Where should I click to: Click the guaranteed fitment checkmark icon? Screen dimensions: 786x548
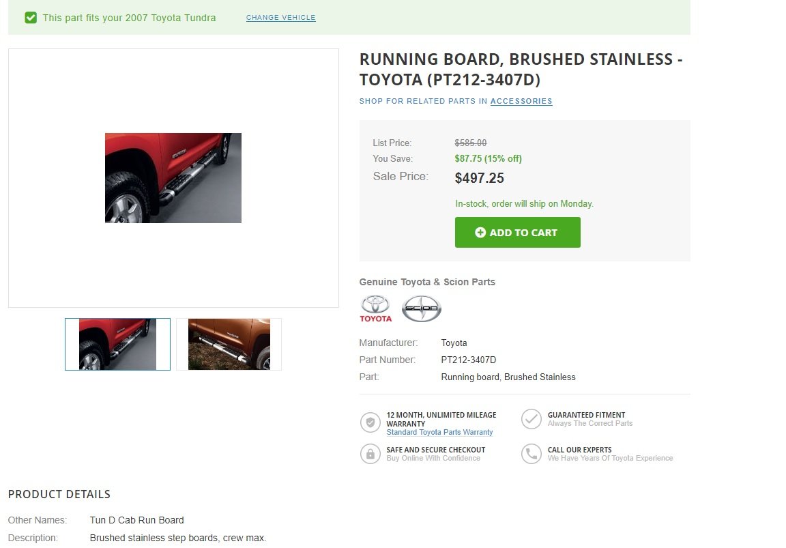532,419
